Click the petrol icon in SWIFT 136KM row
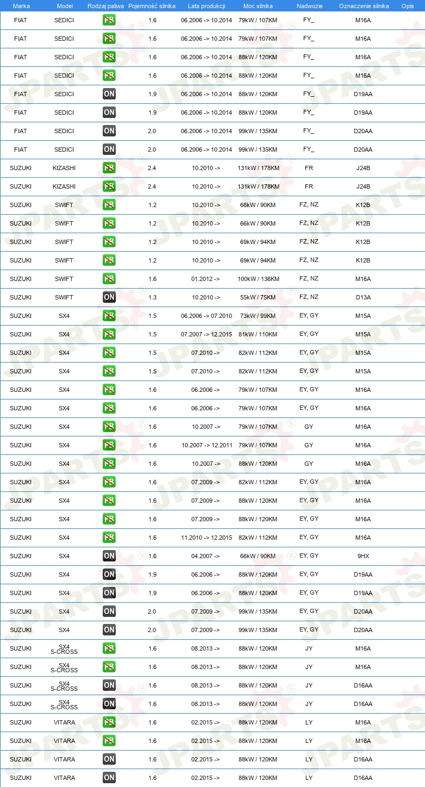 [109, 279]
